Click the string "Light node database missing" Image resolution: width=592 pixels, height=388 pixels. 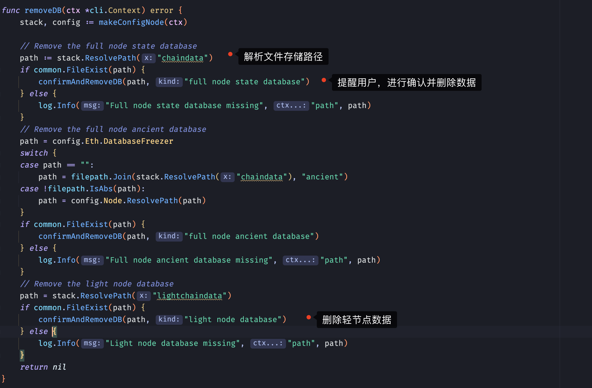click(173, 343)
